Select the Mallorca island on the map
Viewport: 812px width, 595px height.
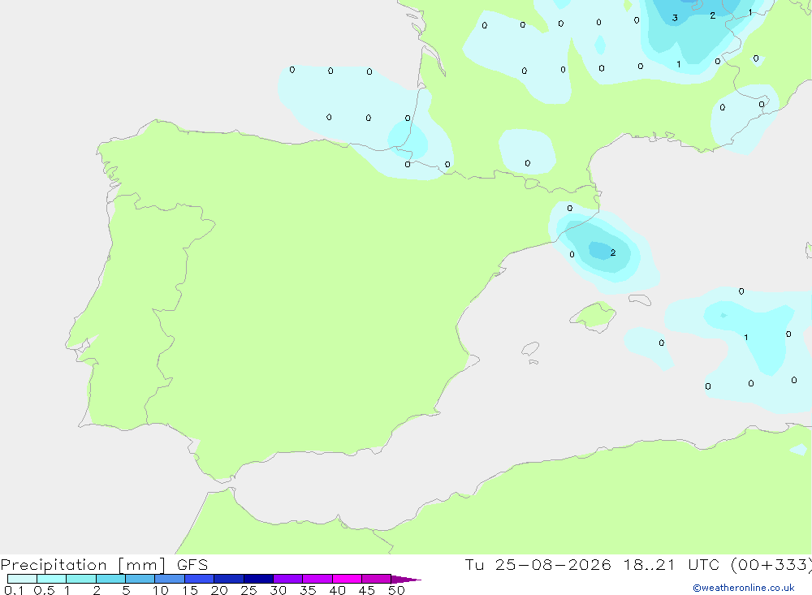point(594,316)
